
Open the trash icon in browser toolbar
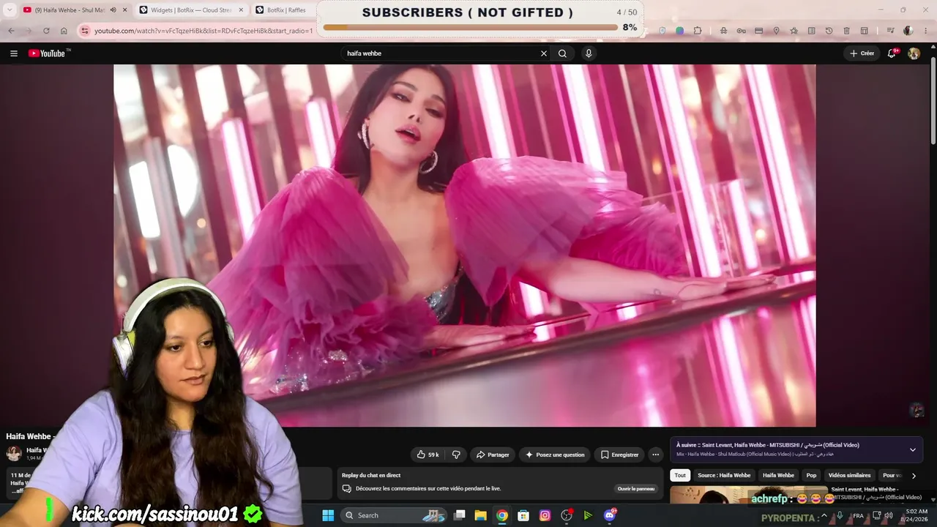point(846,31)
